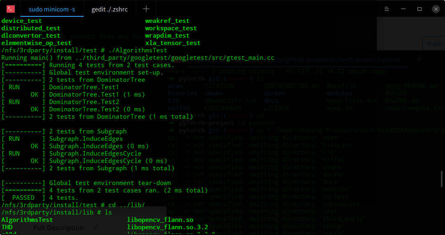Minimize the terminal window
The width and height of the screenshot is (445, 235).
(x=403, y=9)
